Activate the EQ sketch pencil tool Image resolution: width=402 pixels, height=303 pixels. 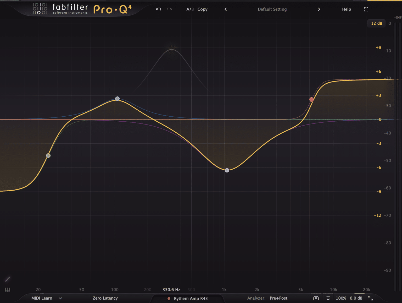click(x=8, y=279)
